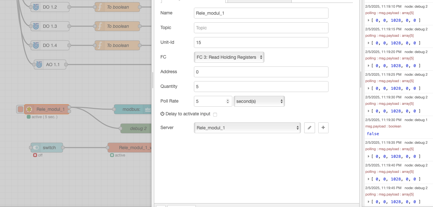Click the Poll Rate number stepper

pyautogui.click(x=228, y=101)
